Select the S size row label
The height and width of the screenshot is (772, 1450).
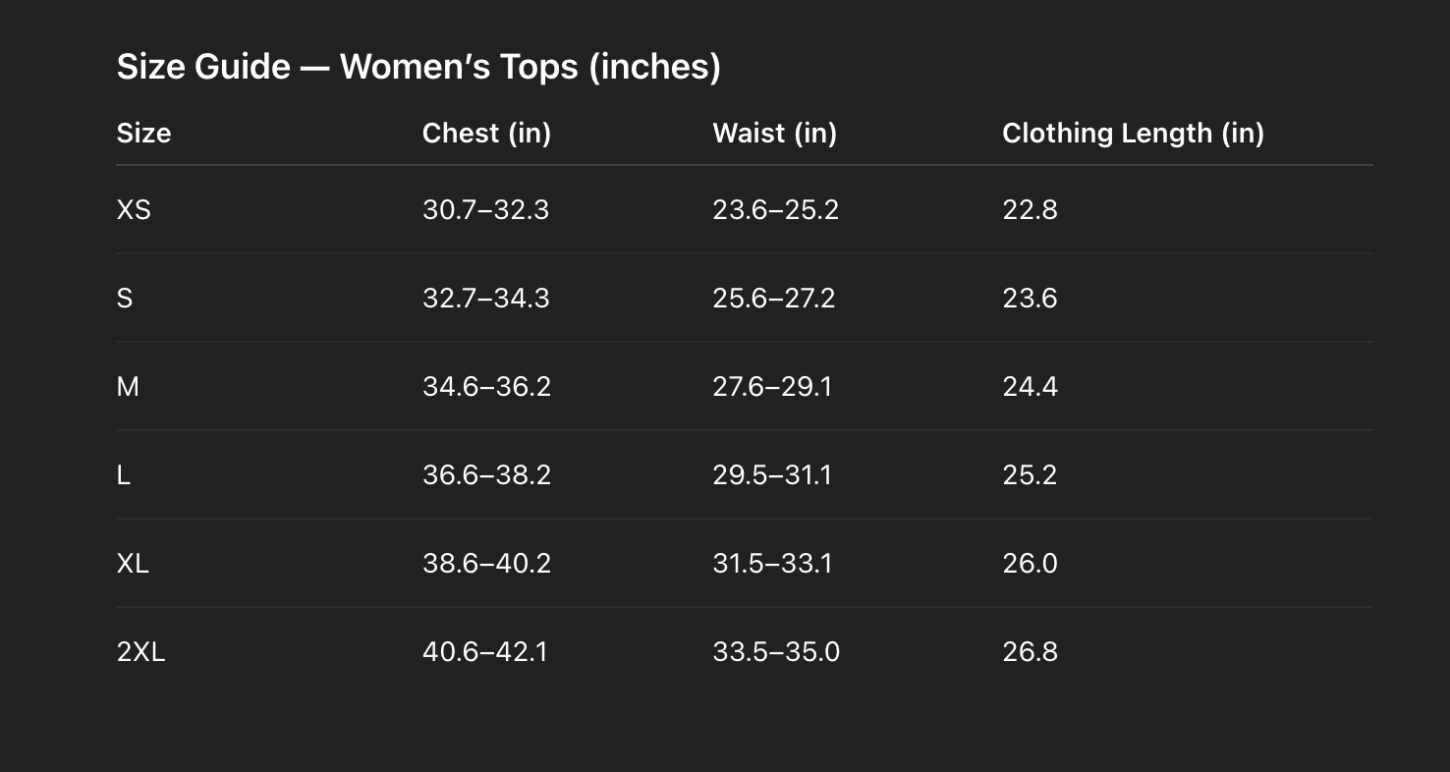tap(125, 299)
